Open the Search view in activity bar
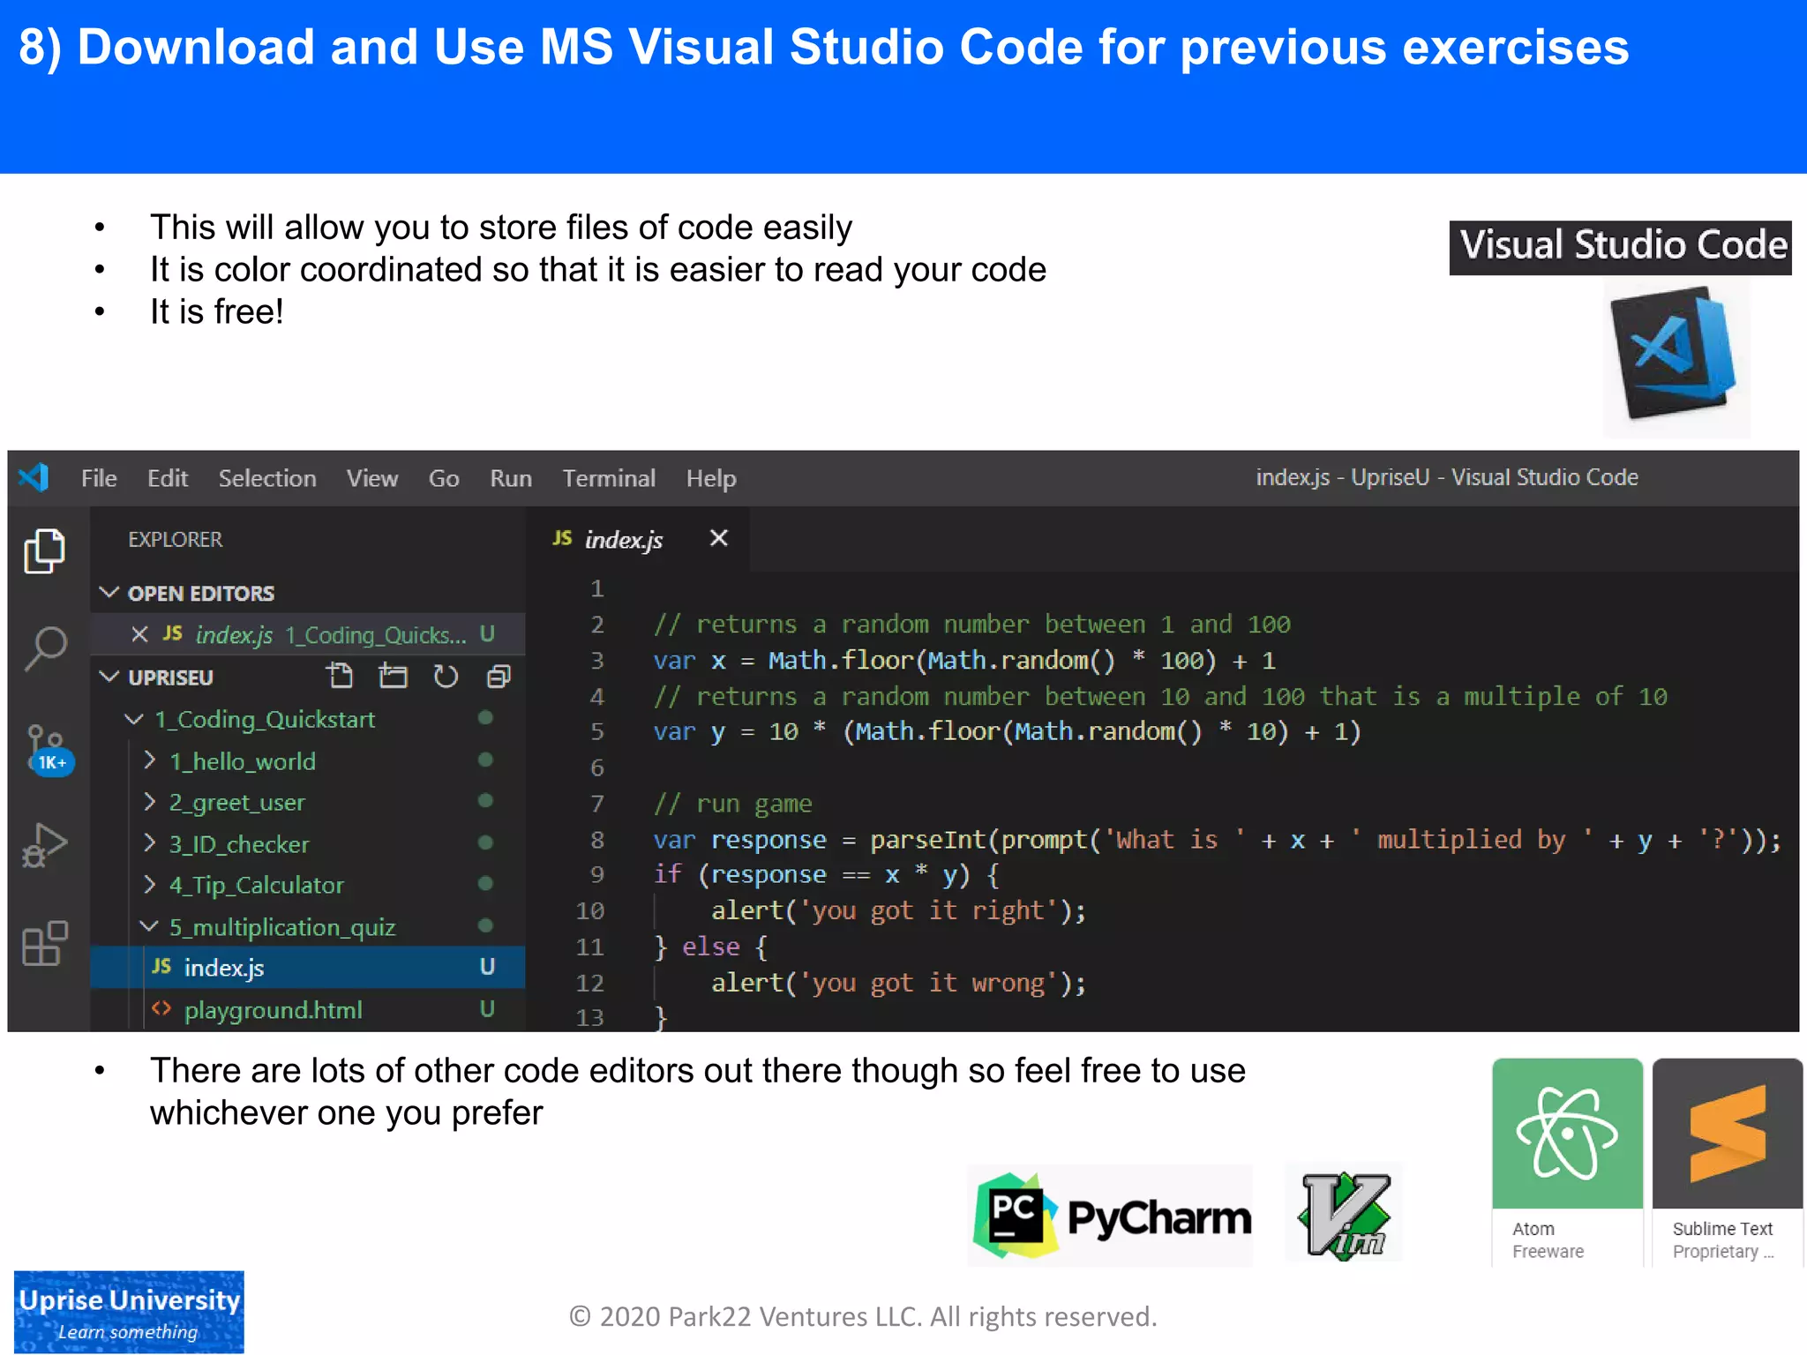1807x1355 pixels. pyautogui.click(x=45, y=648)
